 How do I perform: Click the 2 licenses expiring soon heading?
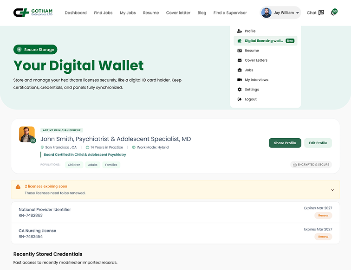click(x=46, y=186)
